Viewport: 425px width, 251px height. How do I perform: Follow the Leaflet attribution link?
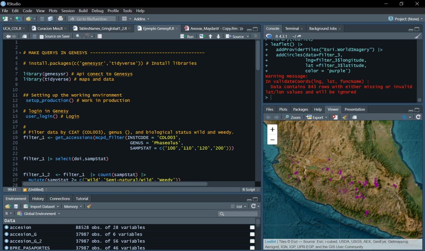point(270,242)
